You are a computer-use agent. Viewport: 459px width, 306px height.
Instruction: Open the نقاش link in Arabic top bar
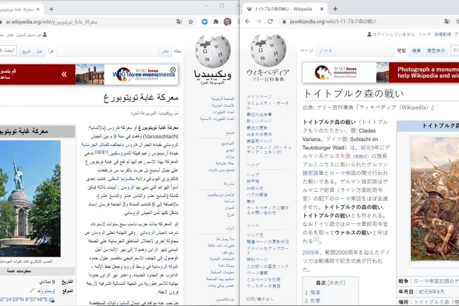tap(10, 35)
